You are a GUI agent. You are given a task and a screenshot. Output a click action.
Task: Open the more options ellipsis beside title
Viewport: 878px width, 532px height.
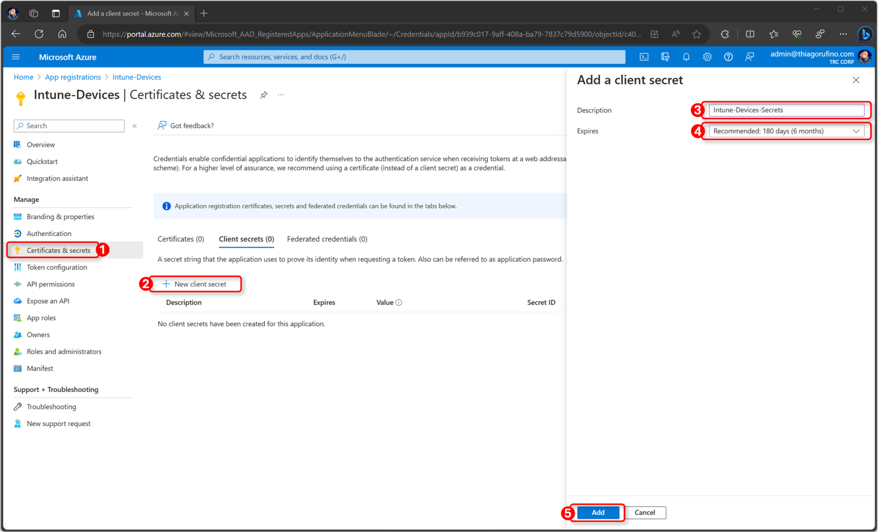point(281,95)
